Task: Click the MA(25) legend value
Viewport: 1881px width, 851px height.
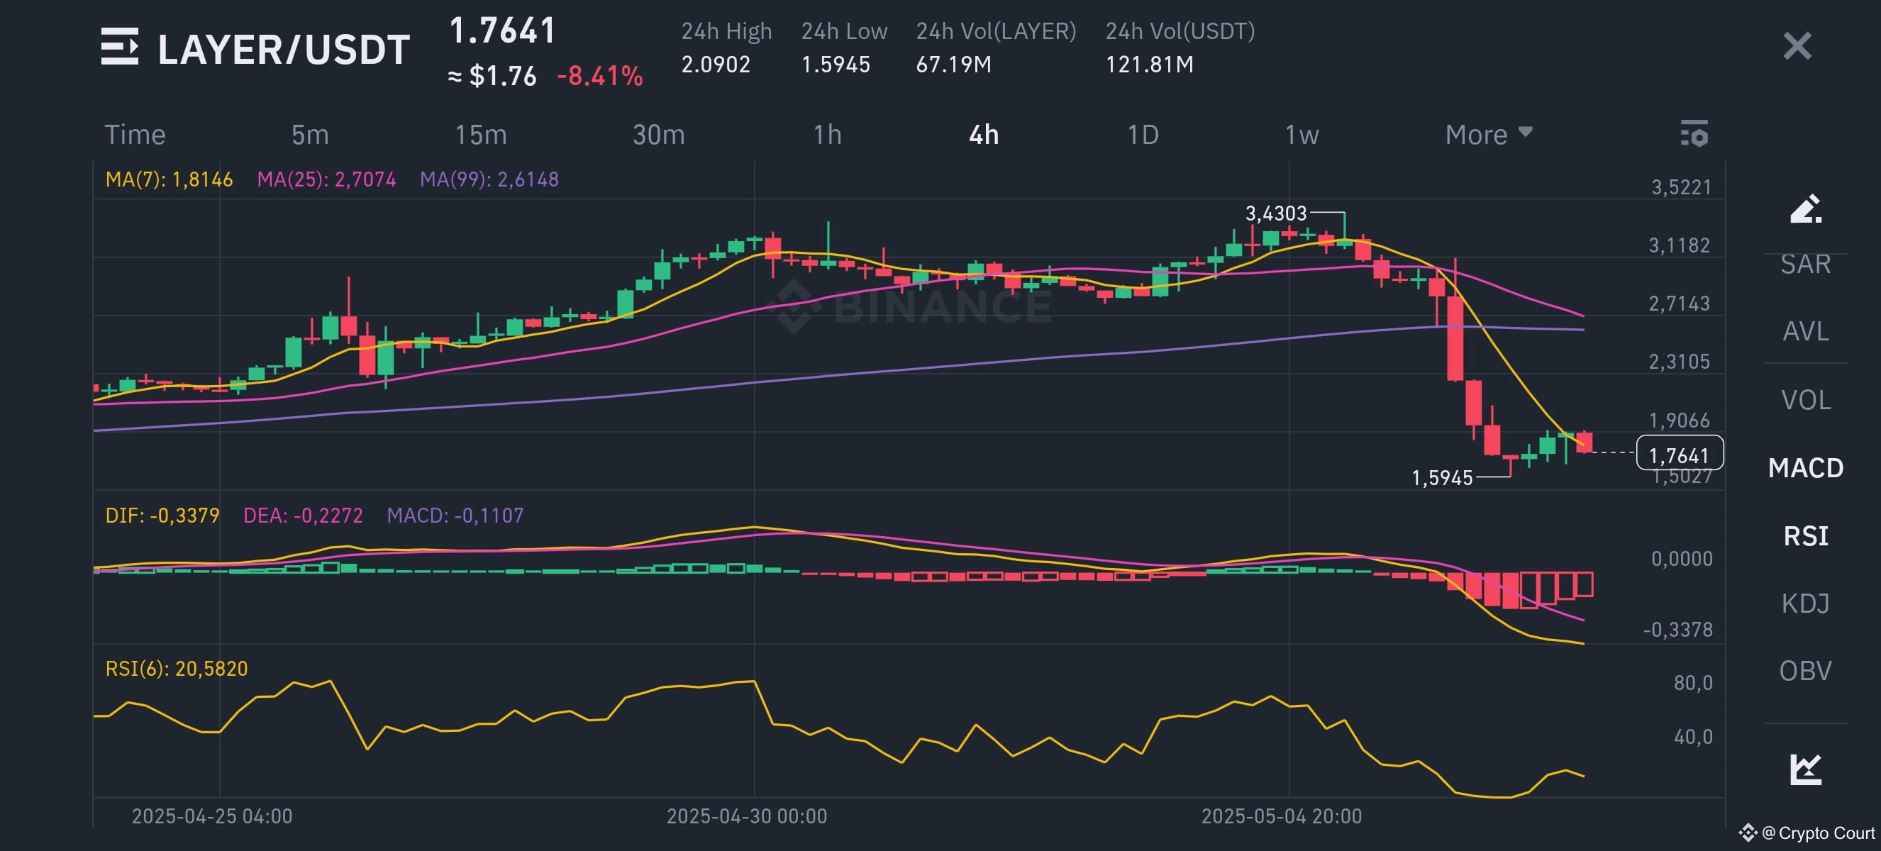Action: (x=326, y=179)
